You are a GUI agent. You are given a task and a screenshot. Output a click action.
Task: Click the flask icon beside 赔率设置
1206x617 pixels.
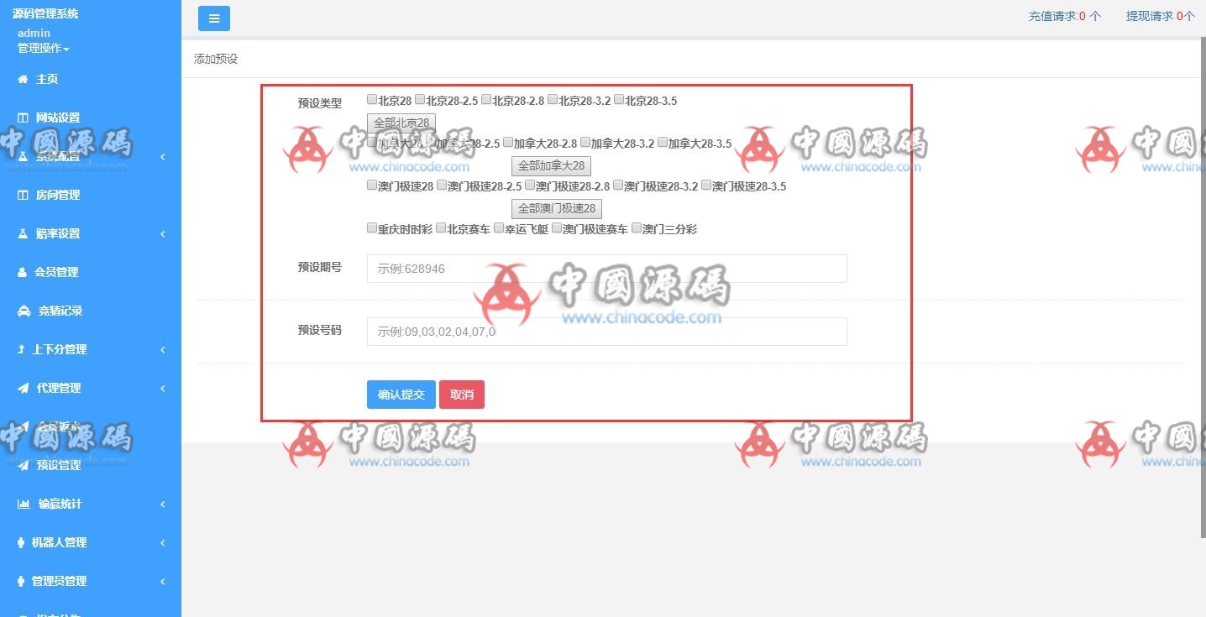coord(24,233)
